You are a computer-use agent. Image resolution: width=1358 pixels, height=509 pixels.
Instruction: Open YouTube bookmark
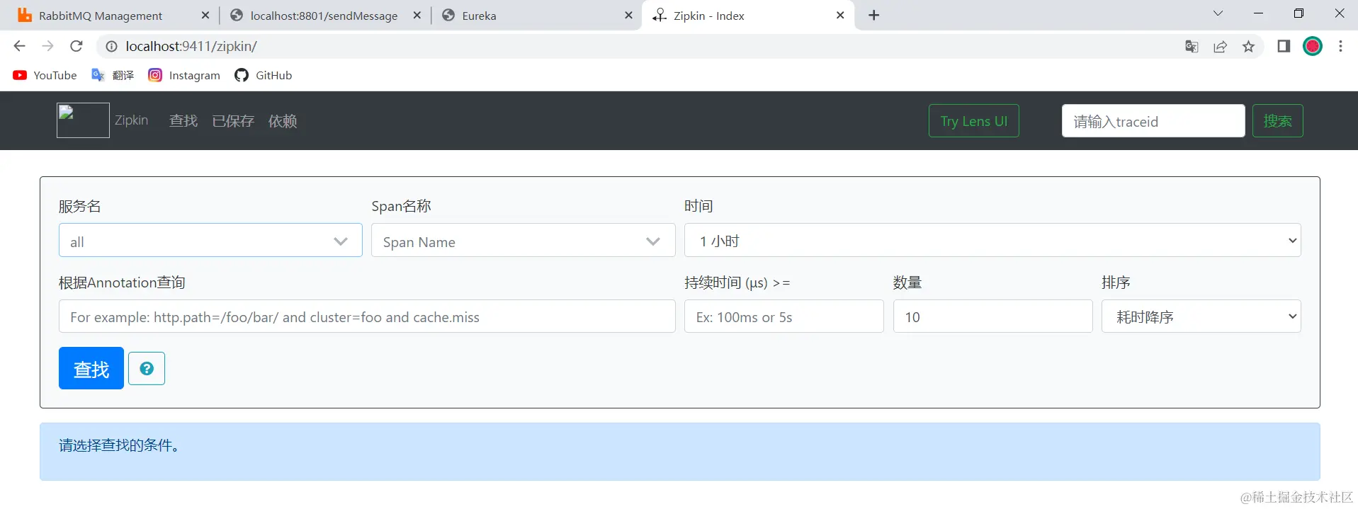click(x=45, y=75)
